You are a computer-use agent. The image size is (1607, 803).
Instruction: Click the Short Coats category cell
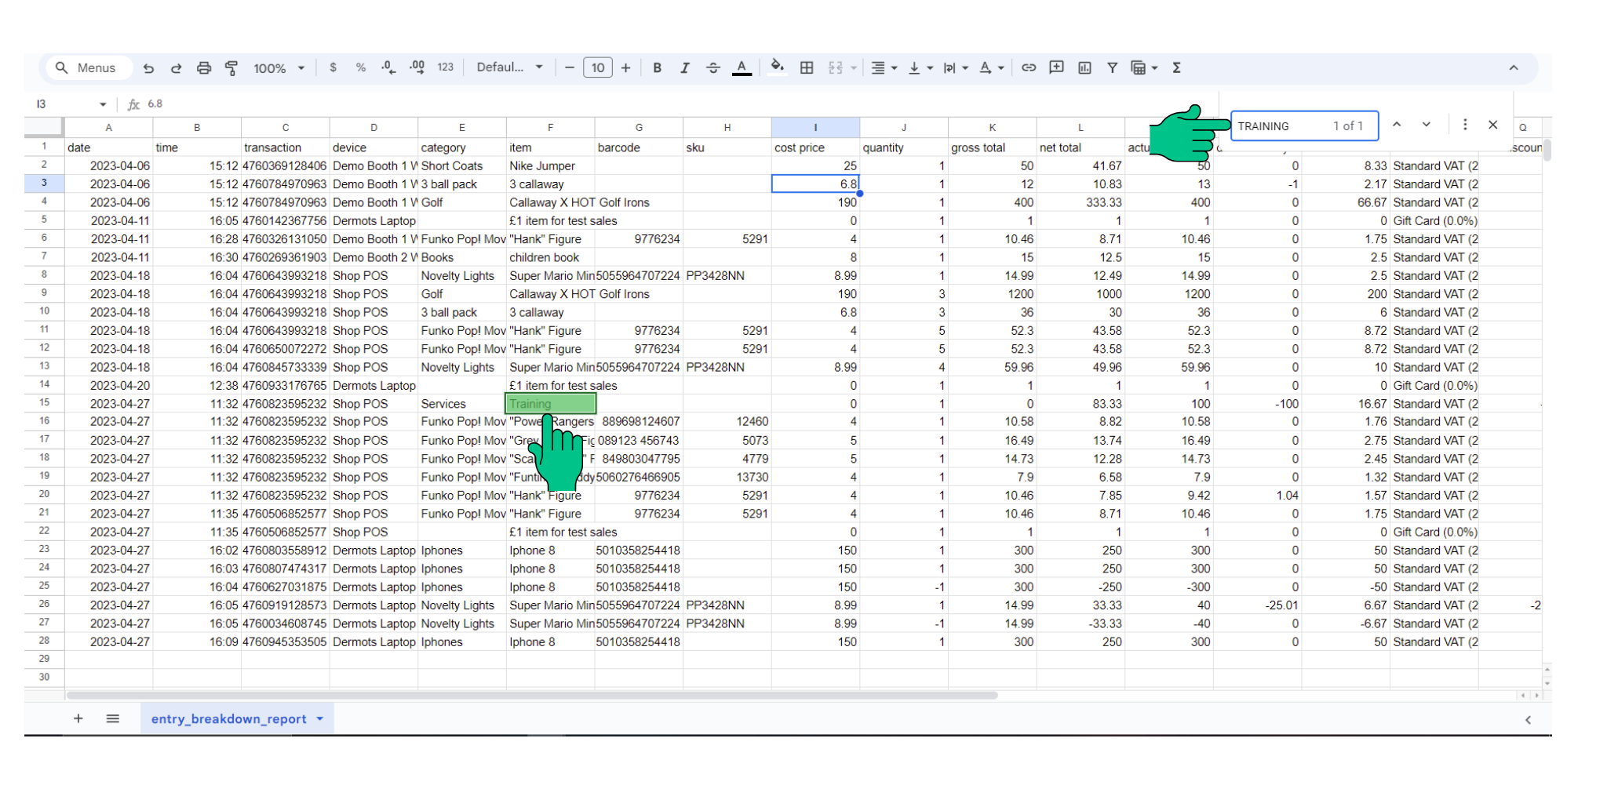click(x=461, y=166)
